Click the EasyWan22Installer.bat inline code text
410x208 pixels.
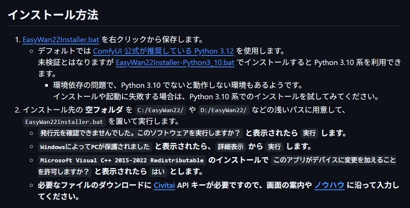coord(64,122)
